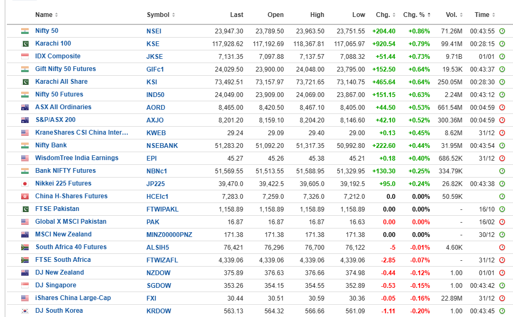Click the High column header
Screen dimensions: 513x317
317,15
